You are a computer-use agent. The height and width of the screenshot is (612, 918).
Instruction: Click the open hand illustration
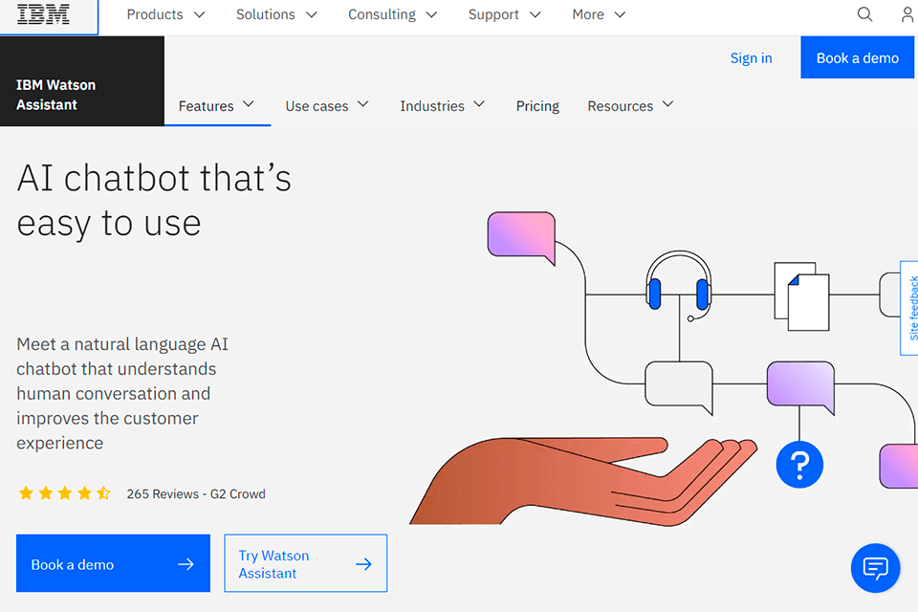coord(583,481)
